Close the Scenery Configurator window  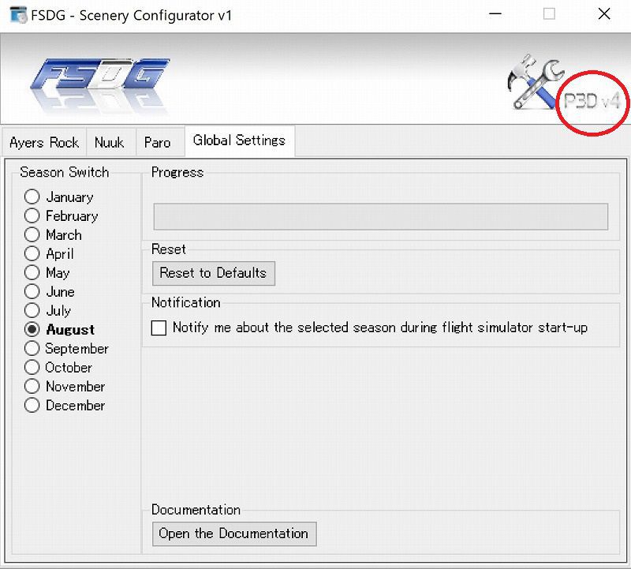pos(604,14)
